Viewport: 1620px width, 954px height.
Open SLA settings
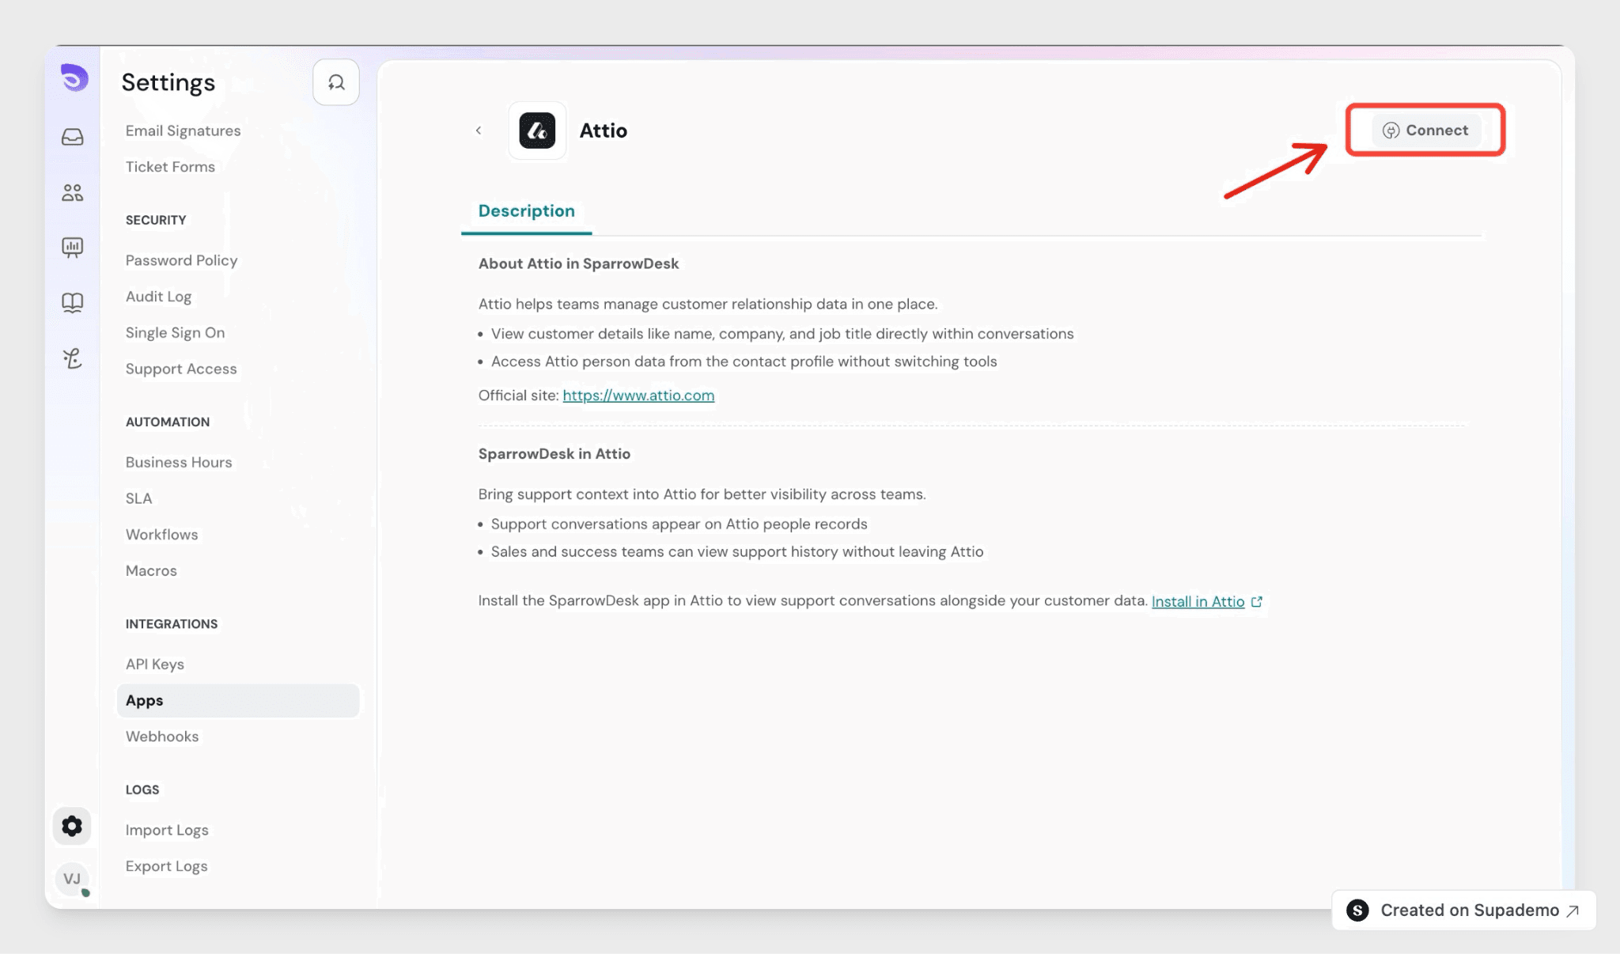tap(138, 498)
